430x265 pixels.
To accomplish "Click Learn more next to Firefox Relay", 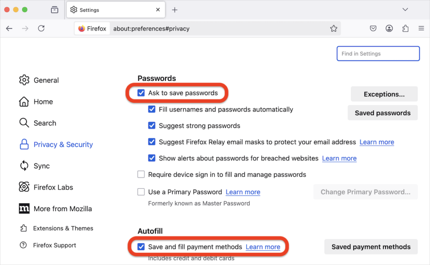I will [x=377, y=142].
